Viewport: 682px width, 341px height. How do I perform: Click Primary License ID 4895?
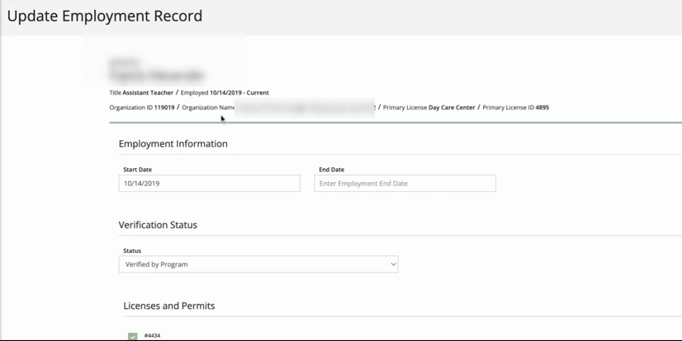[516, 108]
